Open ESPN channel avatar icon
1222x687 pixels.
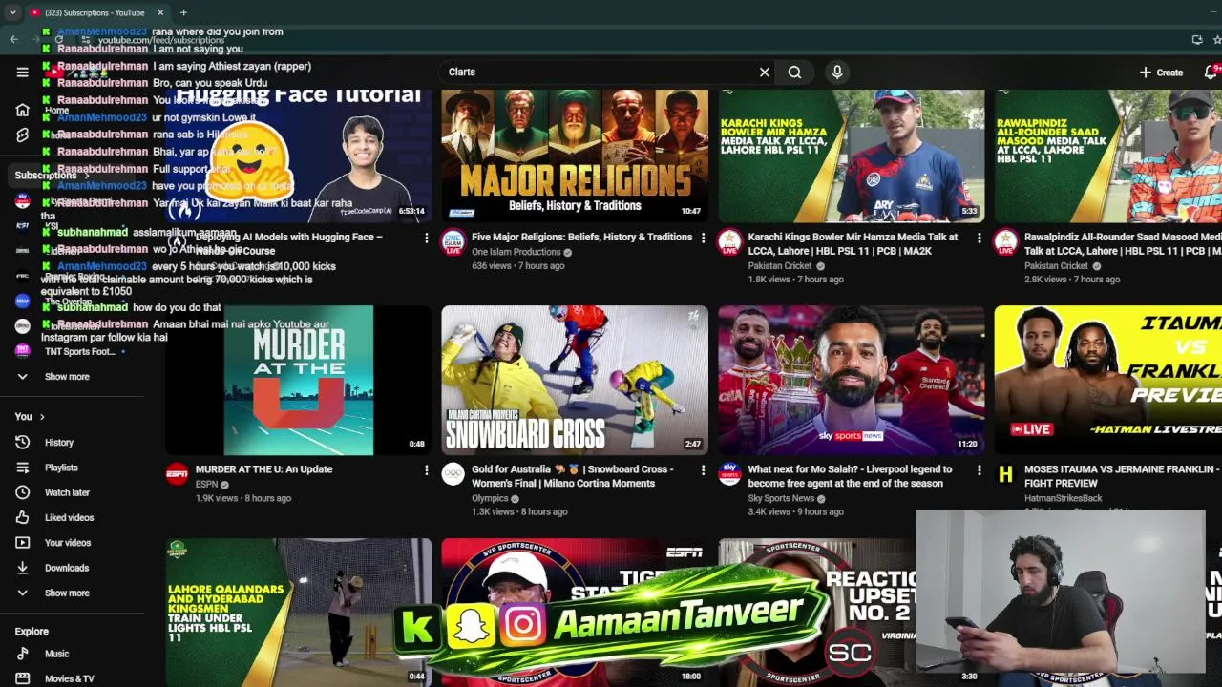click(x=178, y=474)
